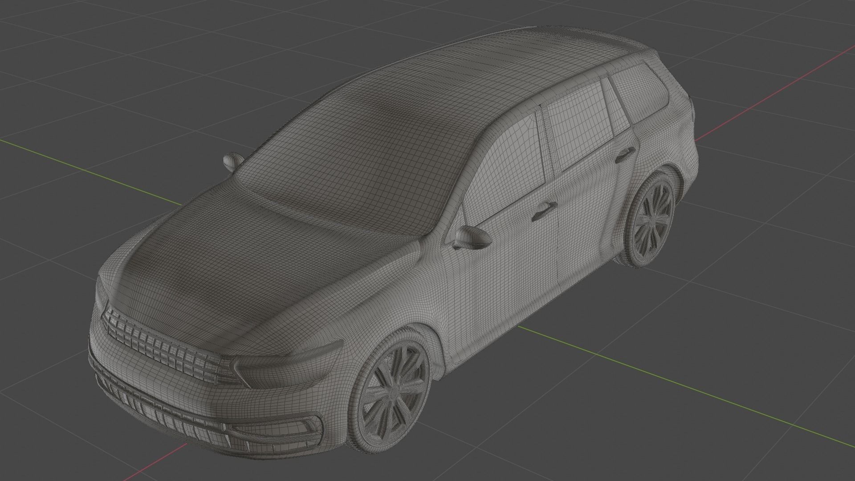The image size is (855, 481).
Task: Select the rear door handle
Action: 626,154
